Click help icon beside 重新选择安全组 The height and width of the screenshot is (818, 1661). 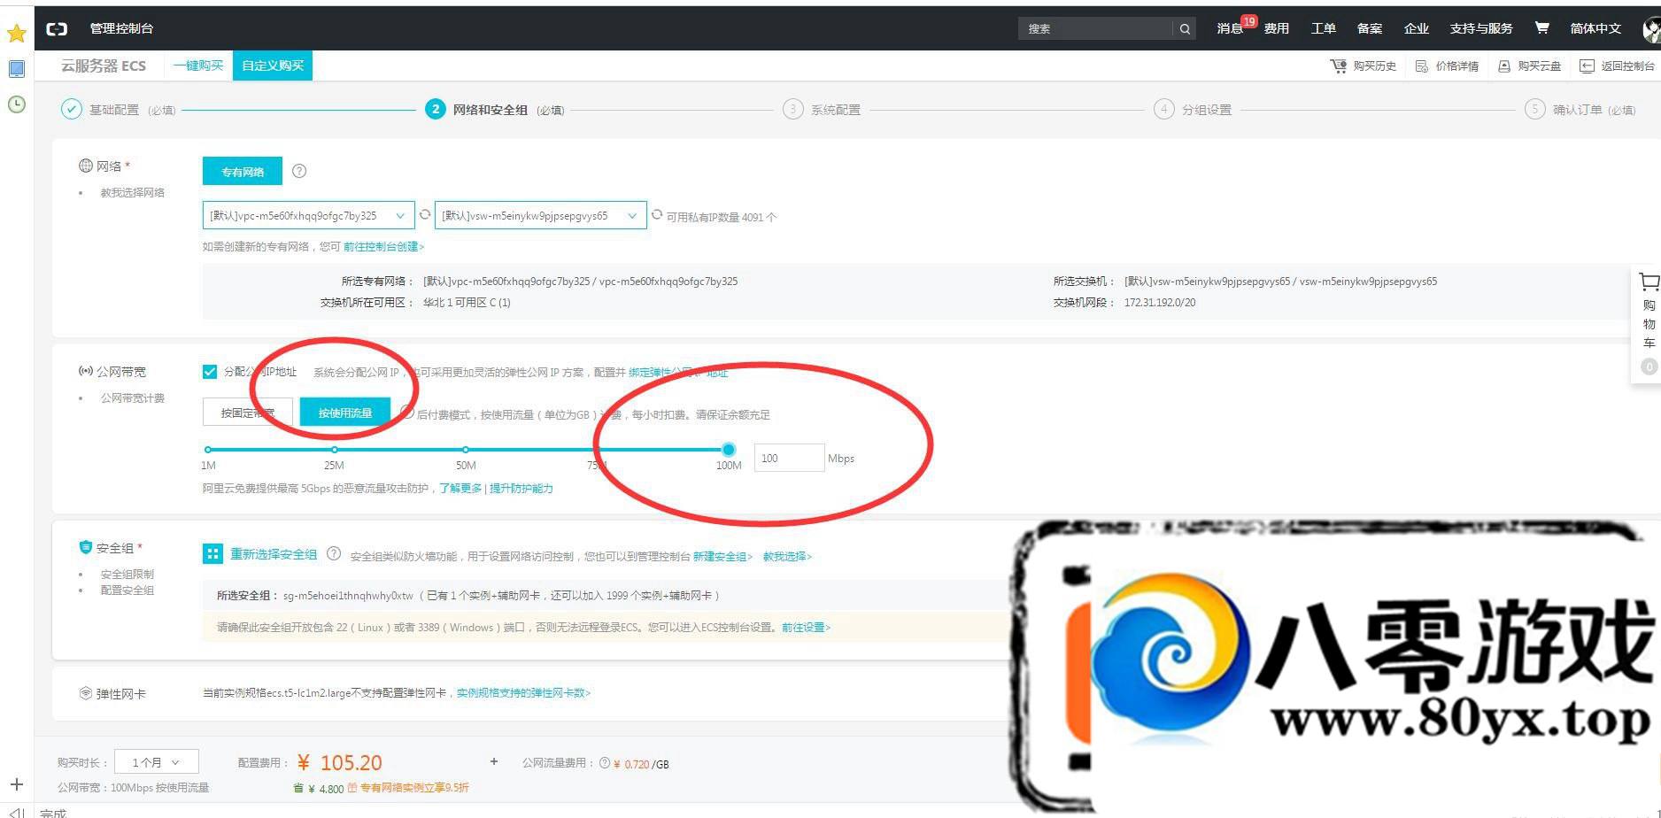(334, 554)
